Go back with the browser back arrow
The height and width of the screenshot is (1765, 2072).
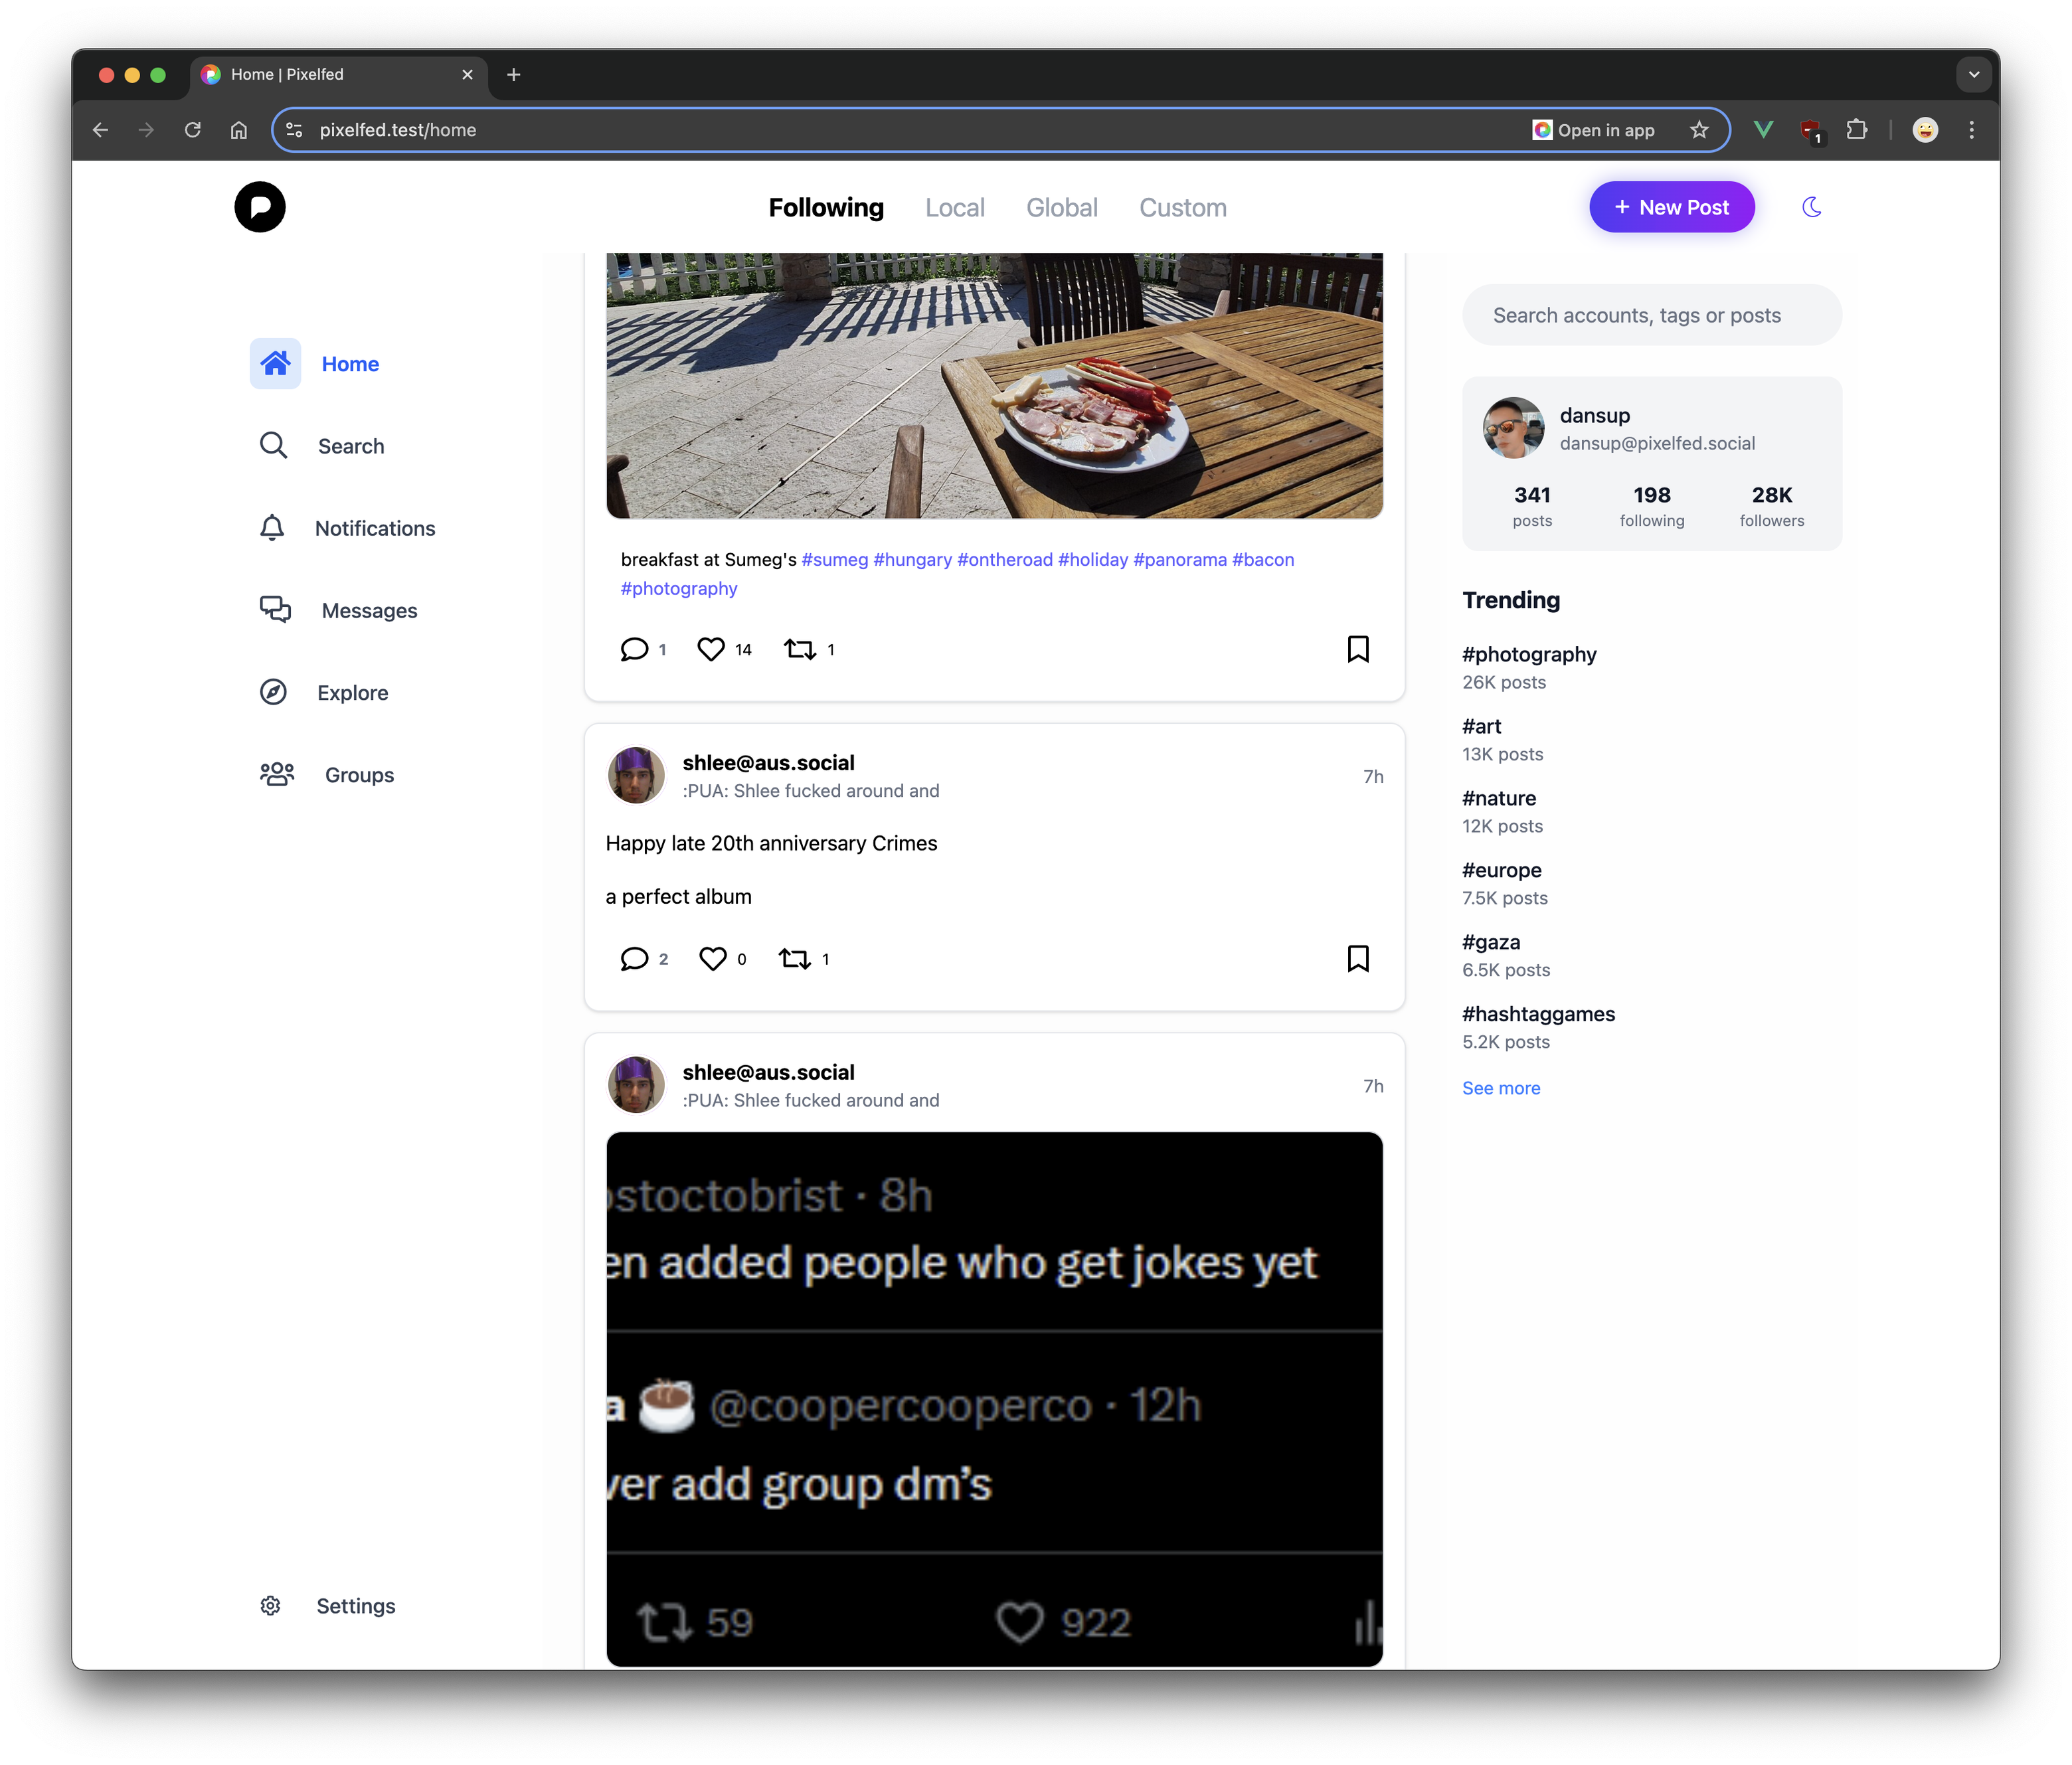tap(100, 130)
